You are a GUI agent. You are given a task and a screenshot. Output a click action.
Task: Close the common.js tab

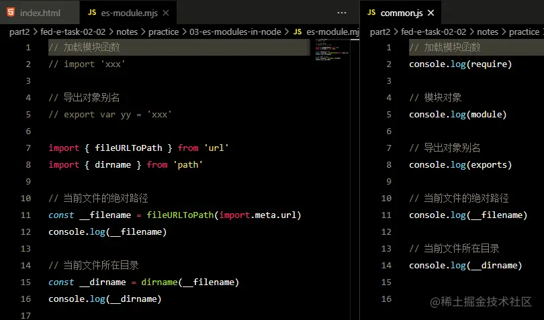point(431,13)
